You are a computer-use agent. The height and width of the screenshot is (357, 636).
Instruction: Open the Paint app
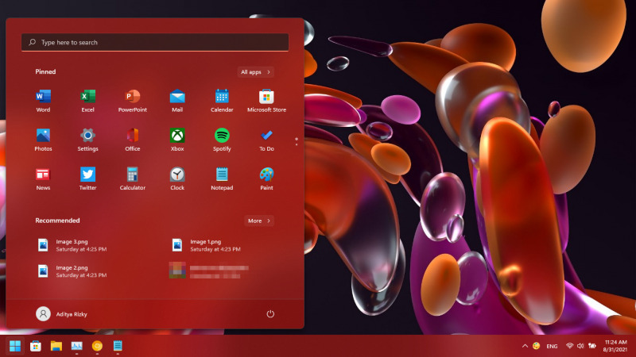coord(266,178)
